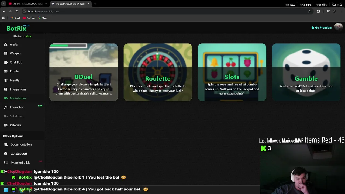Click the Documentation link text
The width and height of the screenshot is (345, 194).
point(21,145)
